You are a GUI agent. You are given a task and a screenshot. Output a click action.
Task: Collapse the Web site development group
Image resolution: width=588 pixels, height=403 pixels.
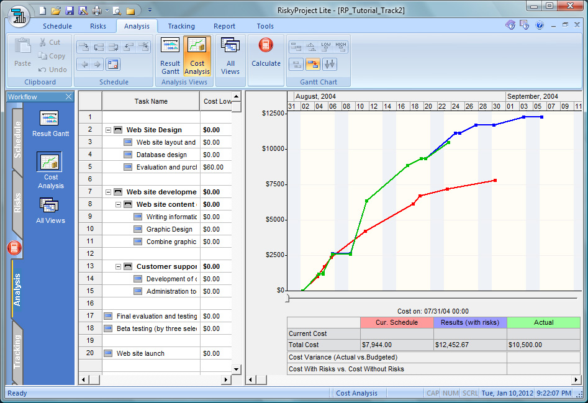pos(109,192)
